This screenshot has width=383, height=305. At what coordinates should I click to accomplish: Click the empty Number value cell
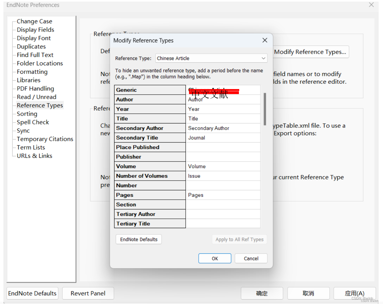click(223, 185)
